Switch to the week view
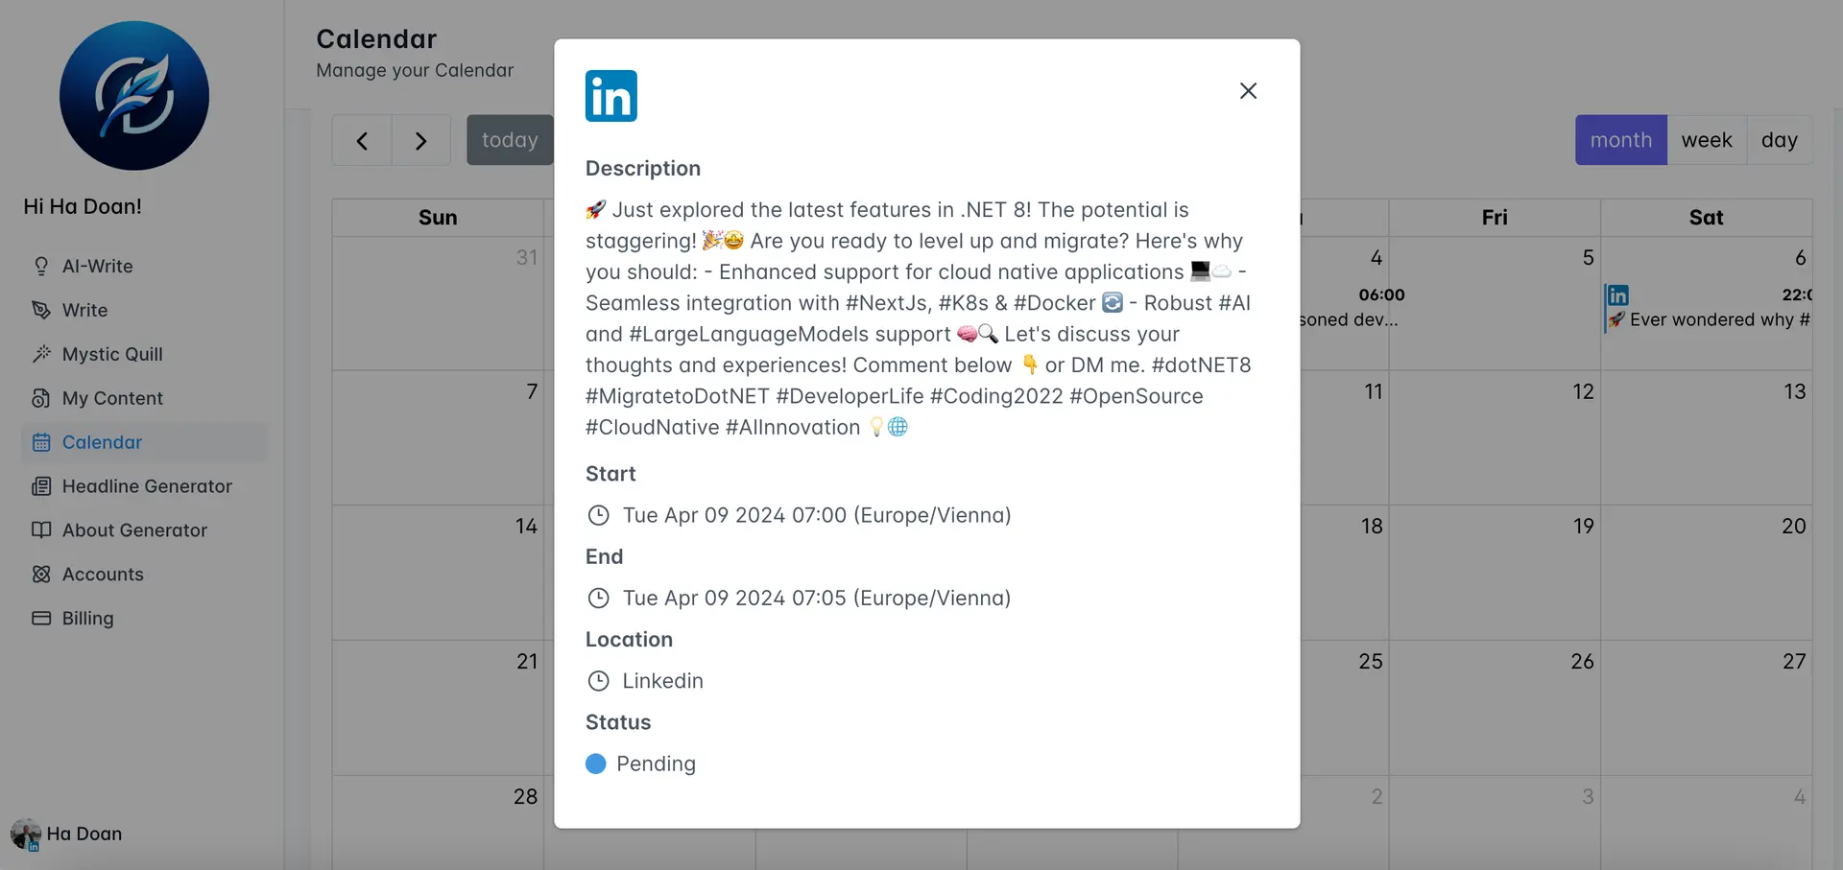Viewport: 1843px width, 870px height. click(x=1707, y=140)
